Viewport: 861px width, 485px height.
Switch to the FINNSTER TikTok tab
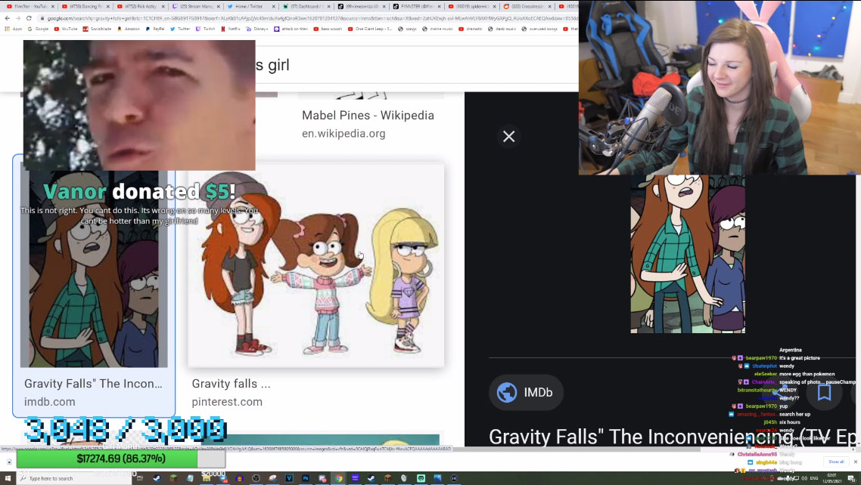tap(415, 7)
